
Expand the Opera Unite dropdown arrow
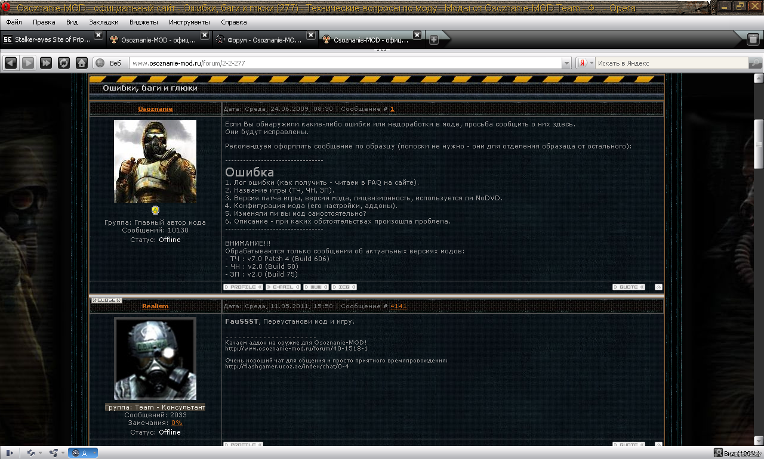[x=63, y=453]
